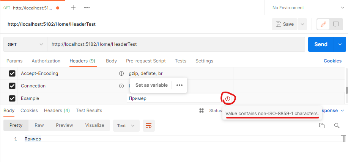Viewport: 348px width, 162px height.
Task: Click the blue Send button
Action: (321, 44)
